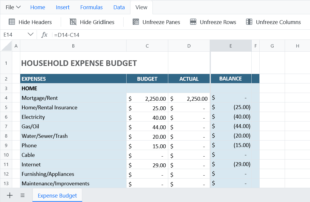
Task: Select column B header
Action: pyautogui.click(x=73, y=46)
